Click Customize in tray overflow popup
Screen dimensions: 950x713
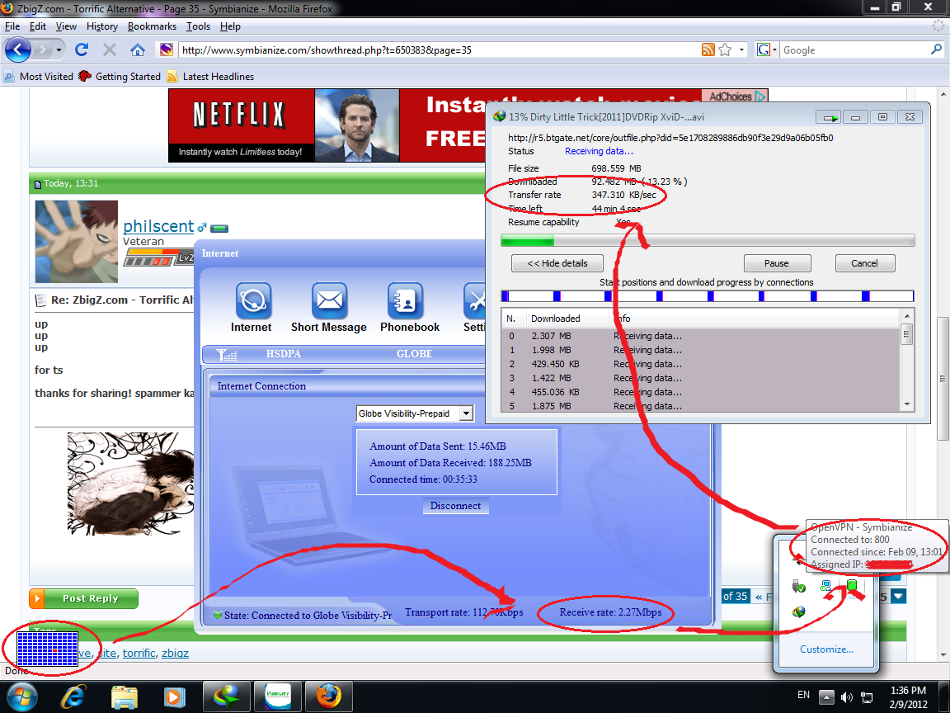coord(826,649)
